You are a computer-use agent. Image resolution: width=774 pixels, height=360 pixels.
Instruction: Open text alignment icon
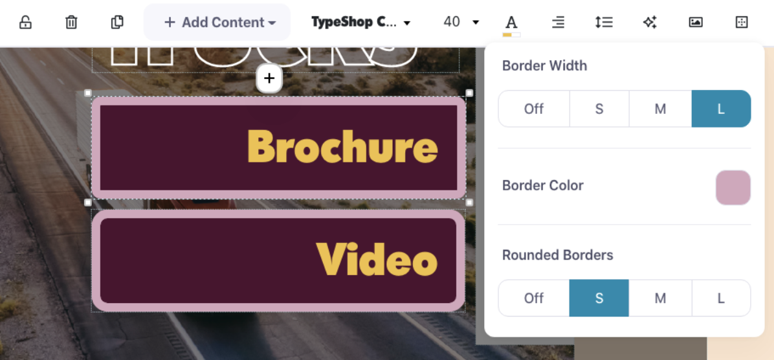pos(558,22)
